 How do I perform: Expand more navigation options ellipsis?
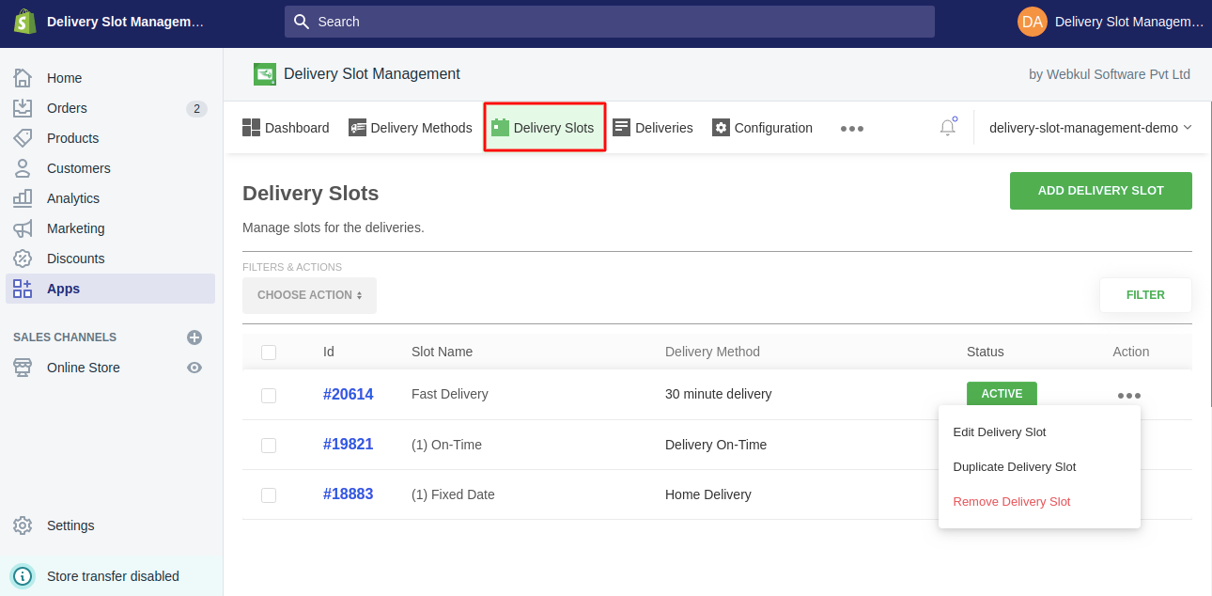[x=852, y=129]
